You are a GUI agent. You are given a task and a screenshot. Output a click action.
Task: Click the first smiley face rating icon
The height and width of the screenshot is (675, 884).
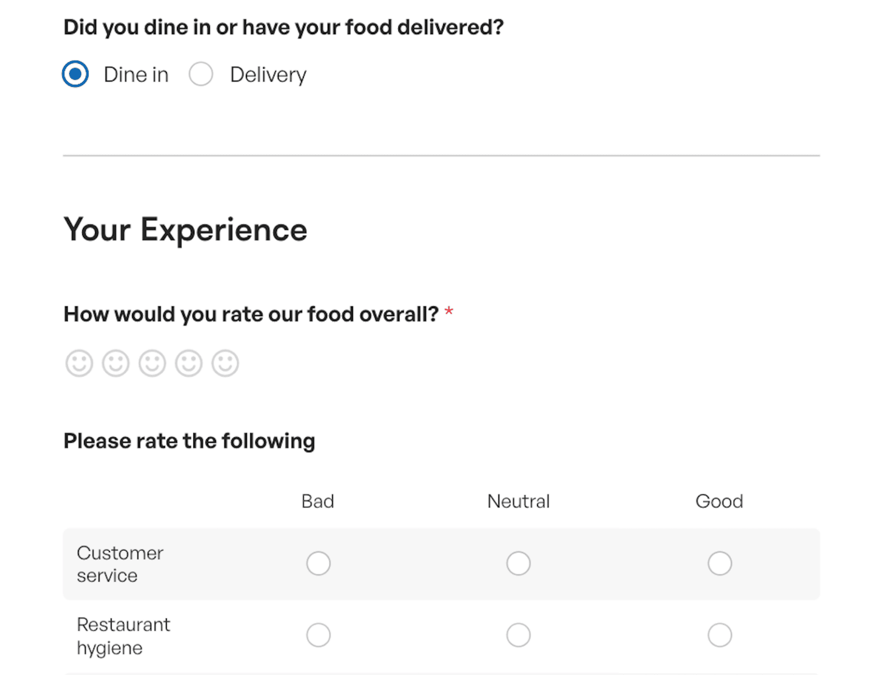pyautogui.click(x=79, y=363)
